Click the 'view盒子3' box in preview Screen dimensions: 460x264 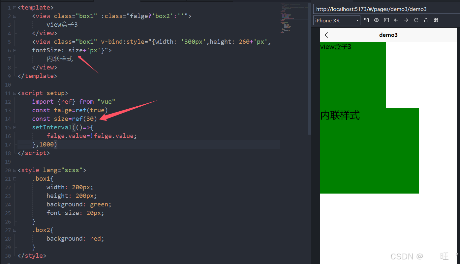[x=353, y=75]
